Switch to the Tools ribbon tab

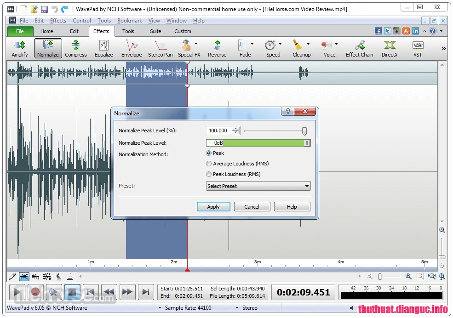[128, 31]
